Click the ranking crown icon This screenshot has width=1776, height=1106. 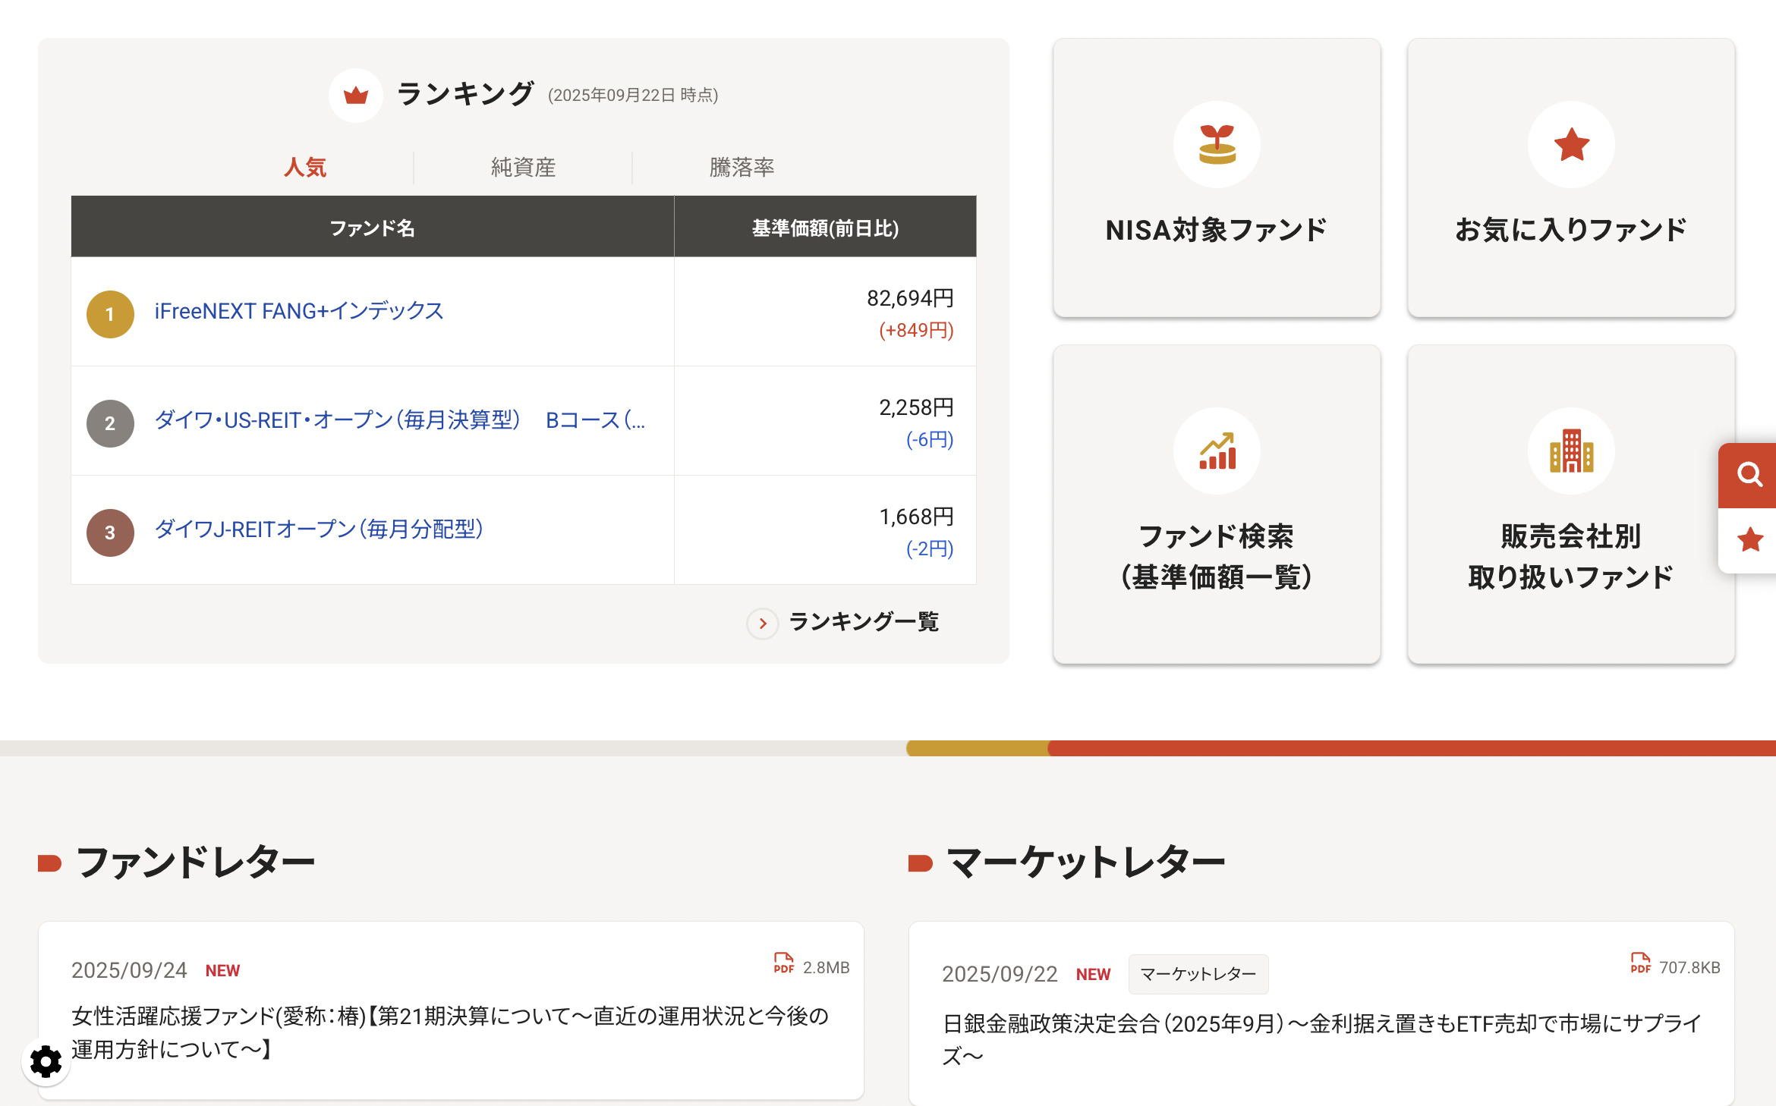click(x=355, y=96)
